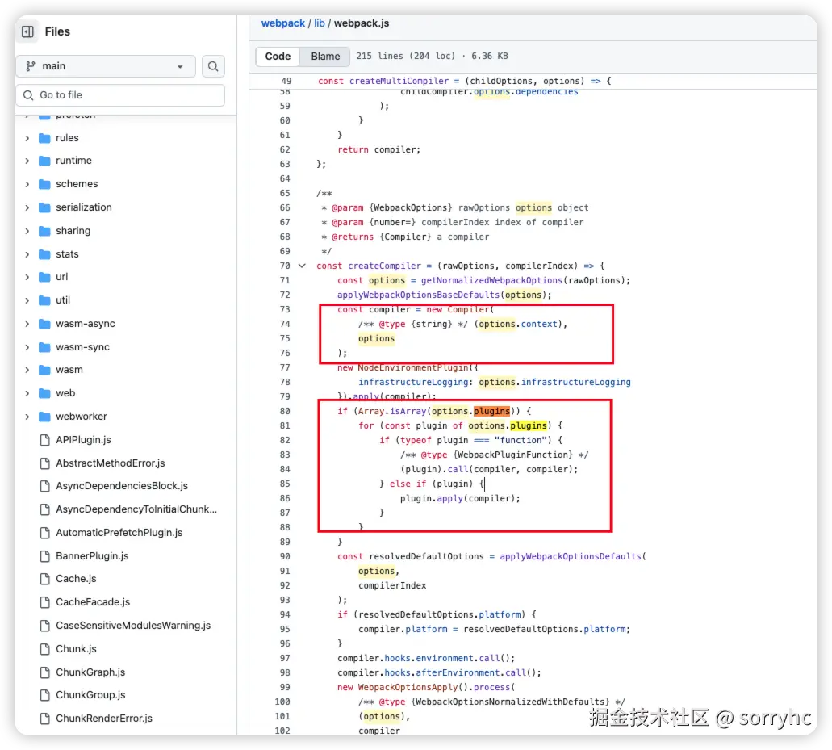Click the sticky createMultiCompiler header line
832x750 pixels.
464,82
